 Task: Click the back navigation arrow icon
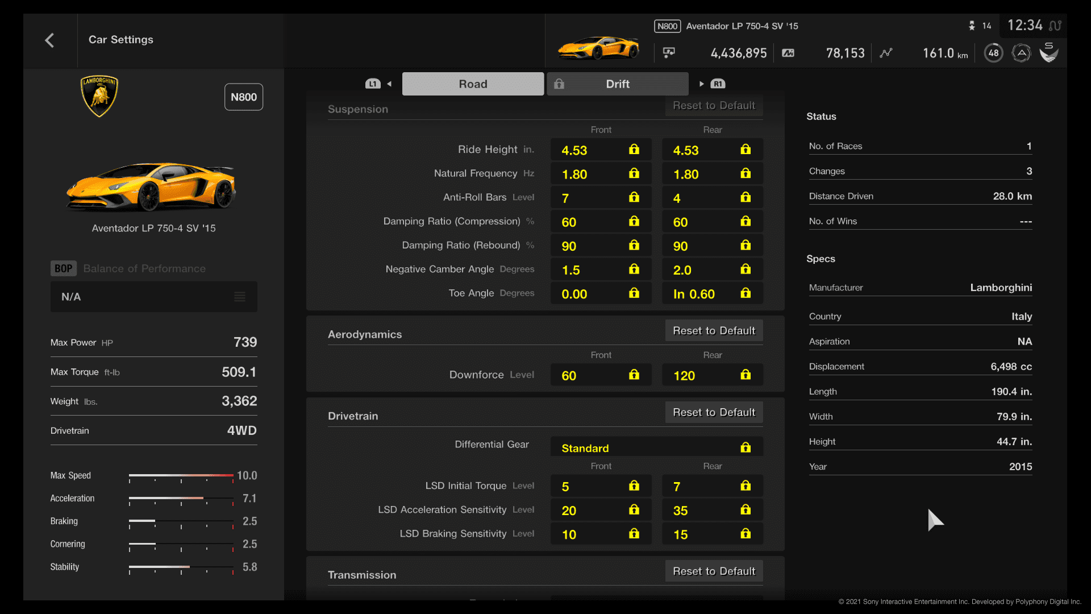pyautogui.click(x=49, y=40)
